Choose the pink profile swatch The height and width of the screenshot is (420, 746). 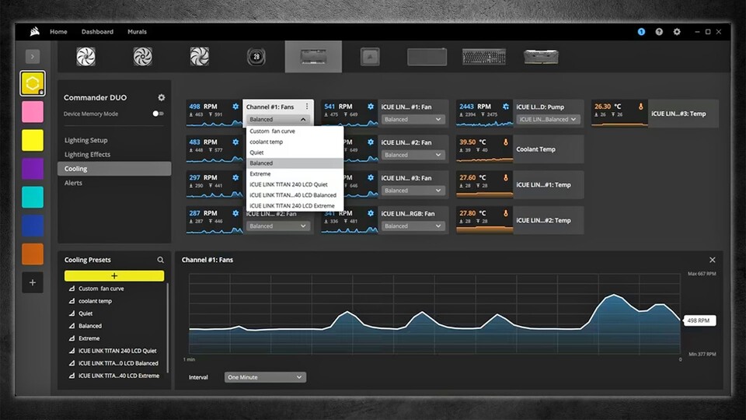click(x=33, y=112)
